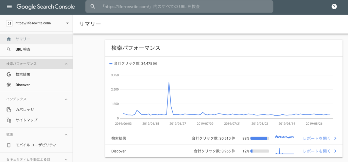348x162 pixels.
Task: Click the 検索結果 sparkline thumbnail
Action: [284, 137]
